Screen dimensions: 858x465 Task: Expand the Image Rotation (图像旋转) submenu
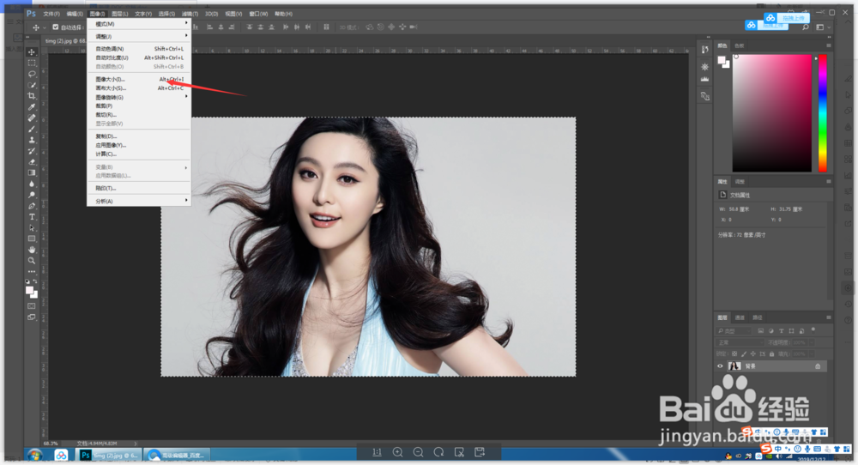(x=139, y=98)
